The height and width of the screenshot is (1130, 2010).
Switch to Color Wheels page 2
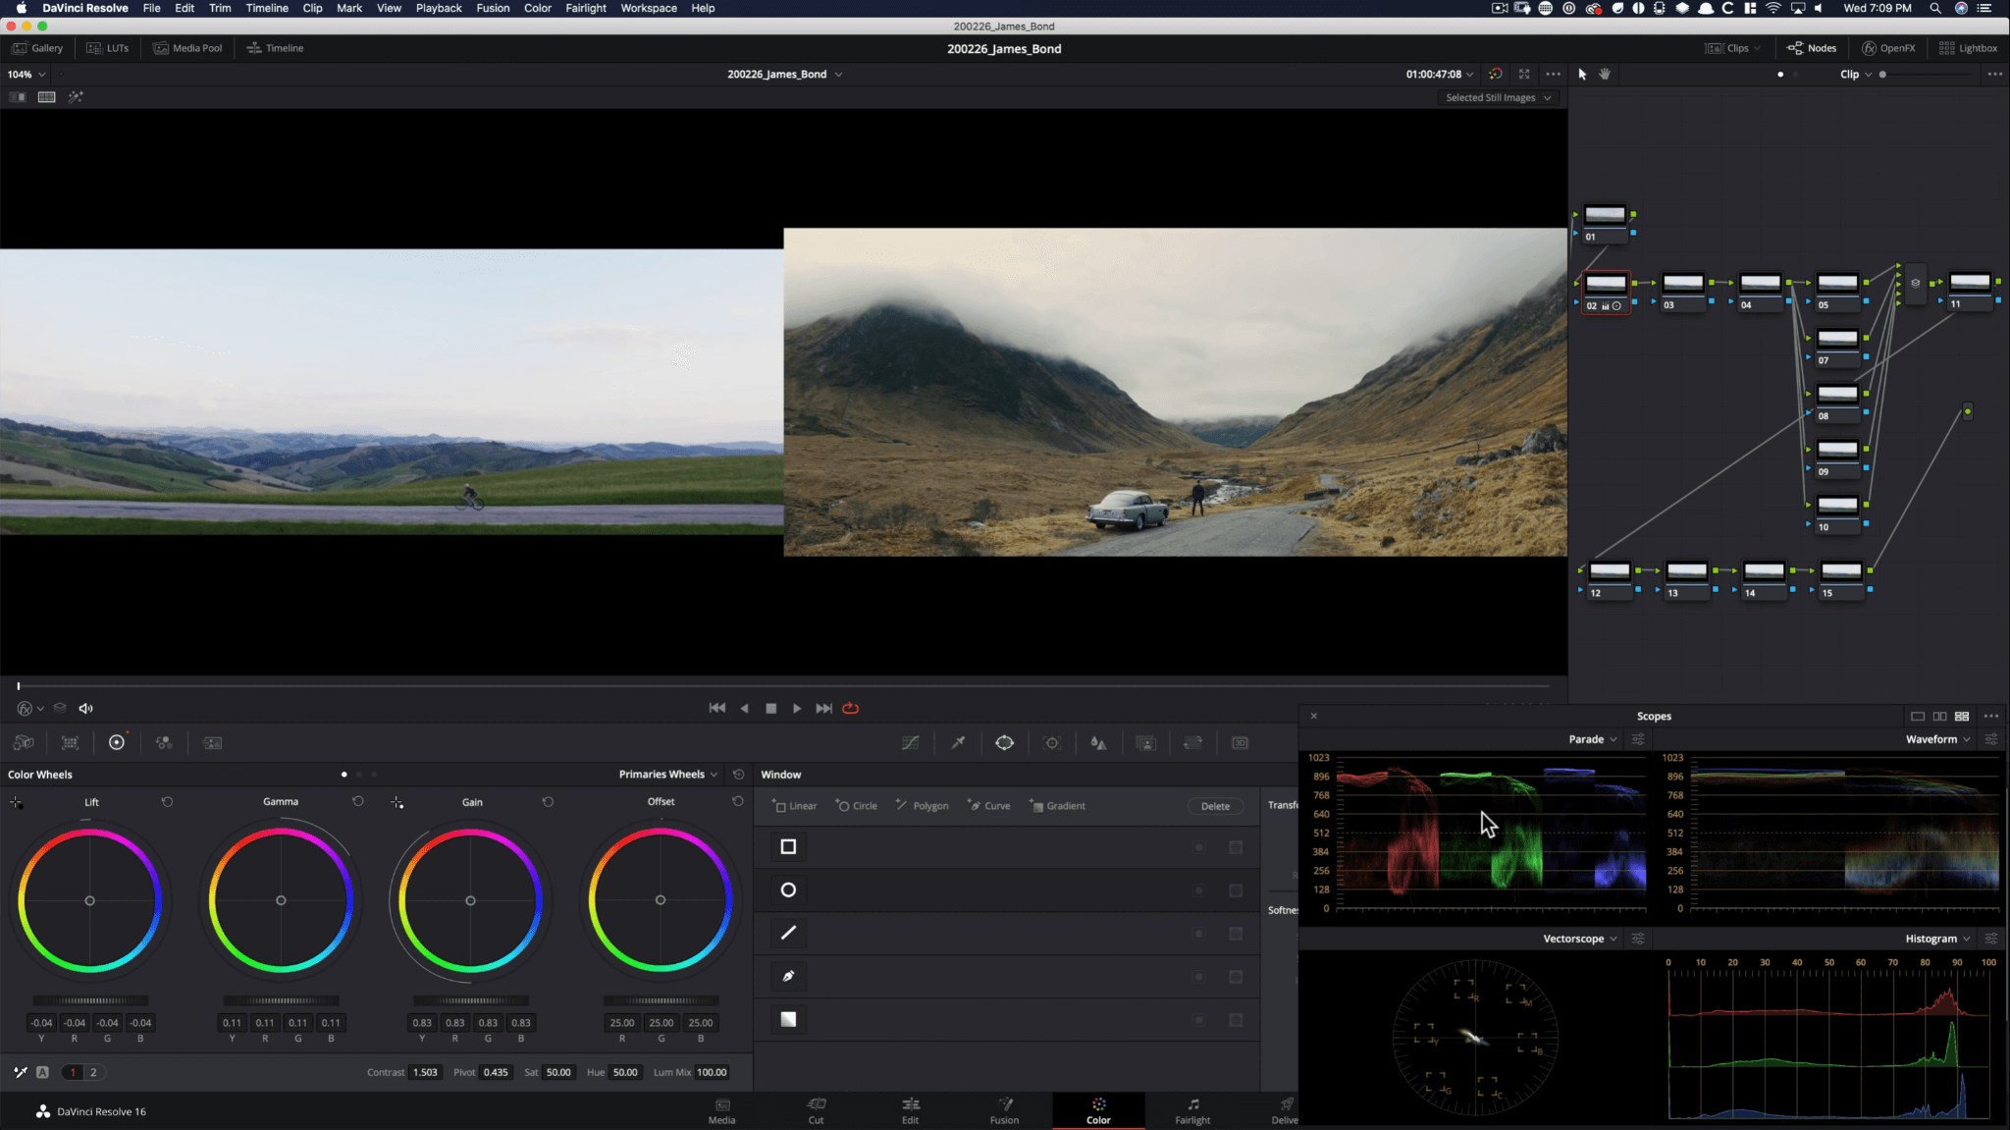point(93,1072)
